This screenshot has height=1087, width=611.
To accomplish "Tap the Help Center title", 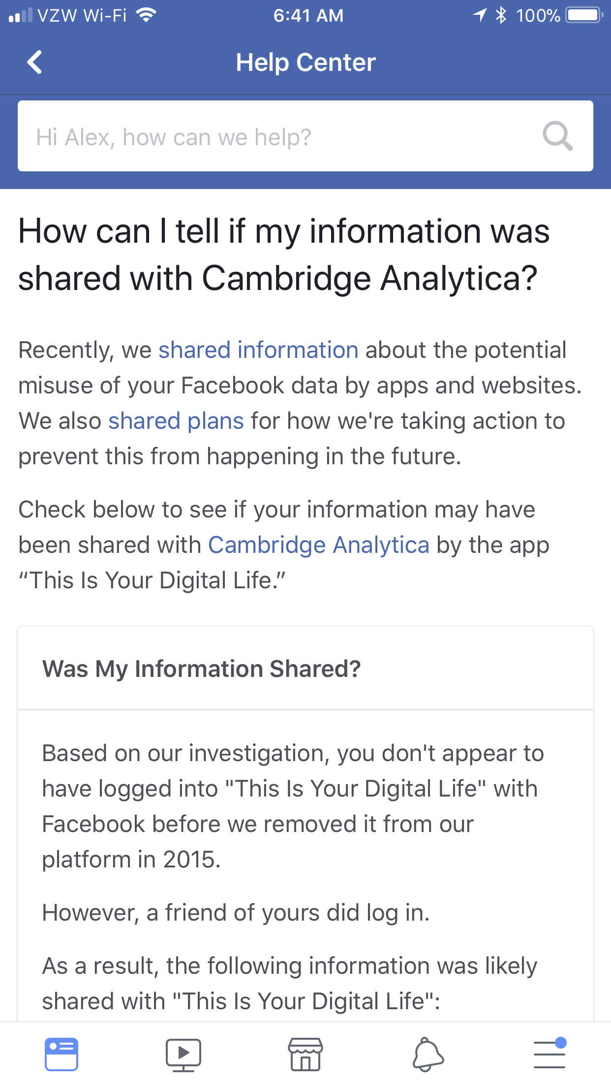I will 305,63.
